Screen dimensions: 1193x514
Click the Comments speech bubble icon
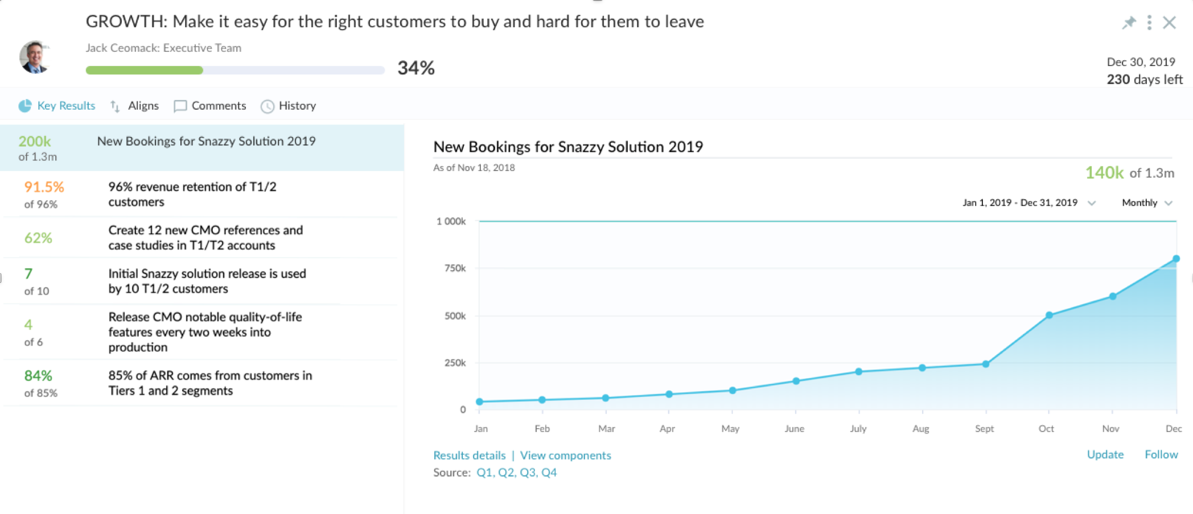(180, 106)
